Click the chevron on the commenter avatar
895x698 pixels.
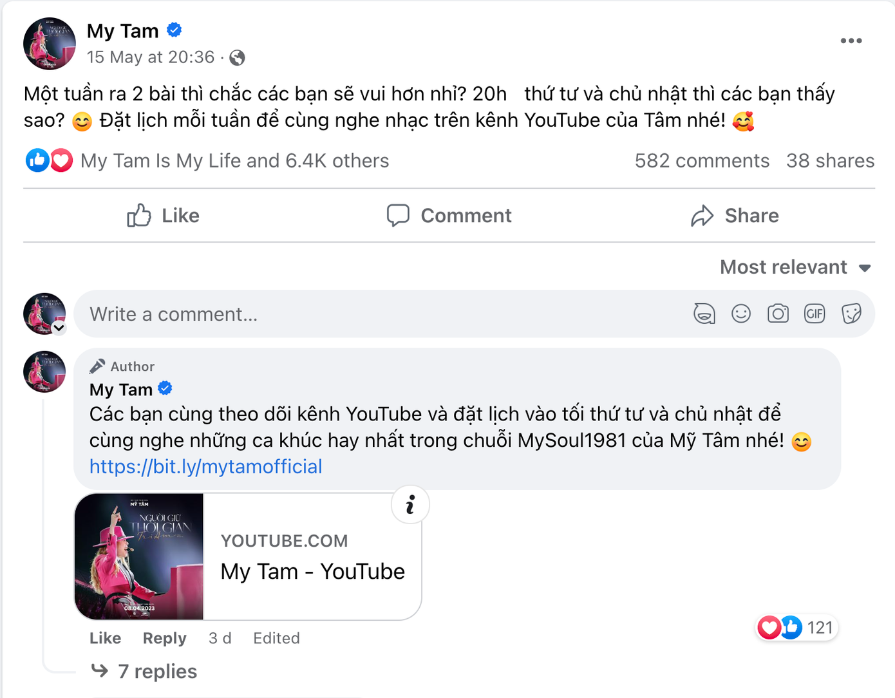60,328
